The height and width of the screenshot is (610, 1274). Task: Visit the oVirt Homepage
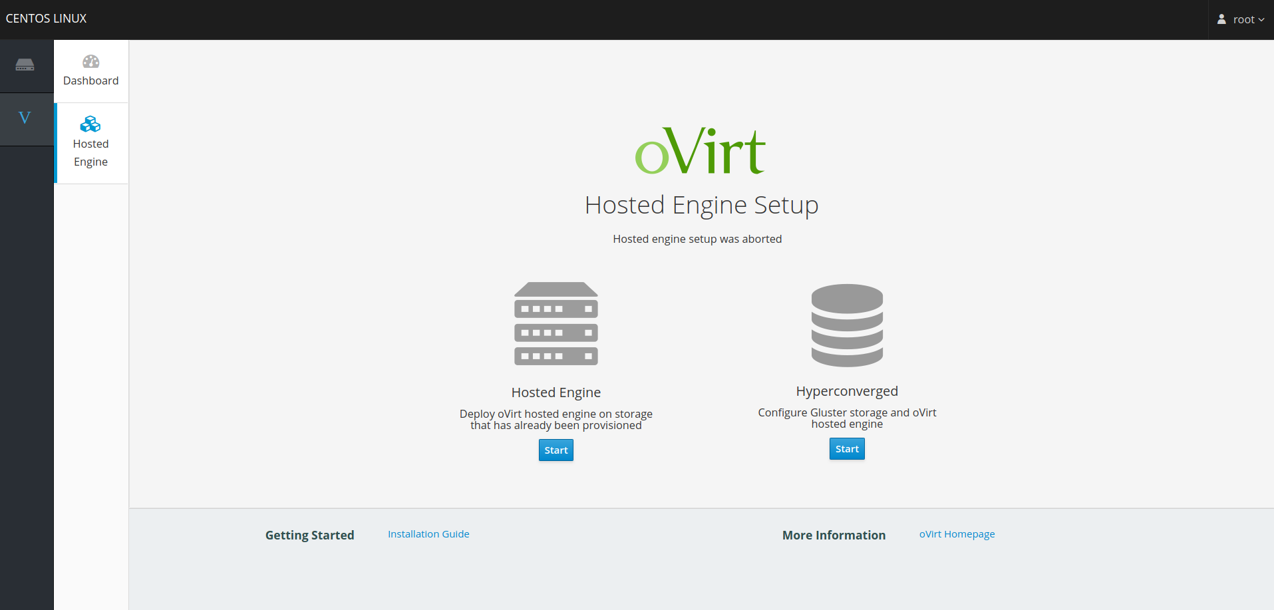[x=957, y=534]
